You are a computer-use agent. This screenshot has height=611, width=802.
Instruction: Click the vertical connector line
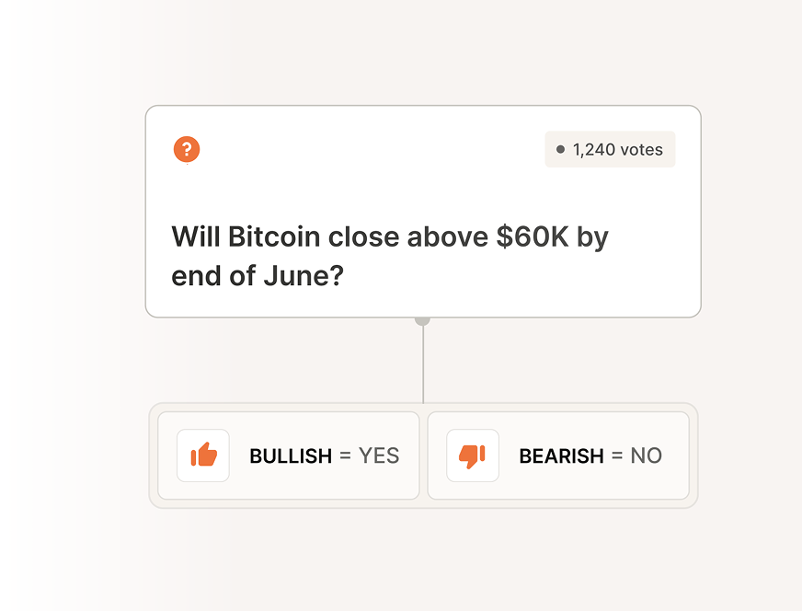(x=423, y=363)
